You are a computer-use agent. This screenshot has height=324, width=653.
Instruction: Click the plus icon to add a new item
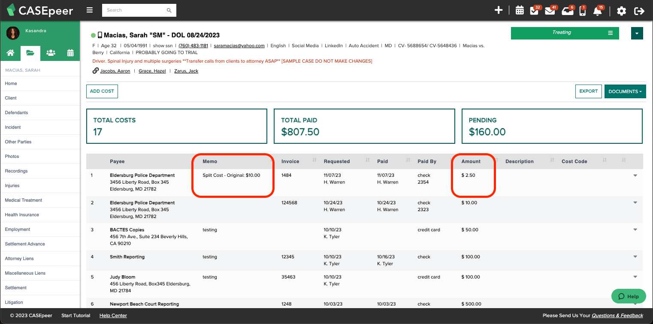499,9
